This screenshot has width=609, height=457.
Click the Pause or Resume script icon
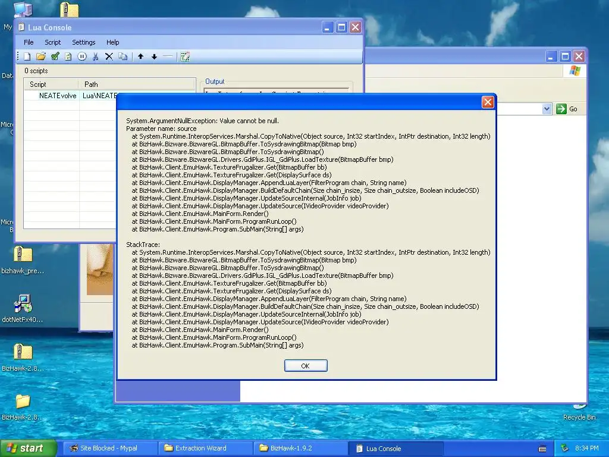(x=82, y=57)
